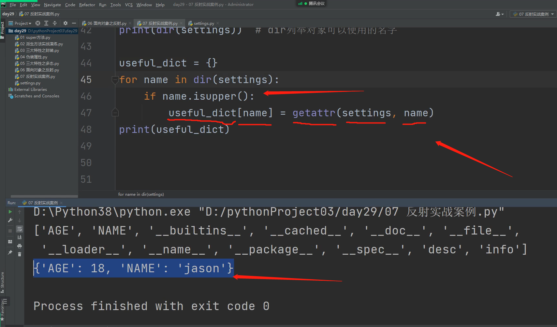Hide the Project panel with the minus icon
The image size is (557, 327).
pyautogui.click(x=74, y=23)
